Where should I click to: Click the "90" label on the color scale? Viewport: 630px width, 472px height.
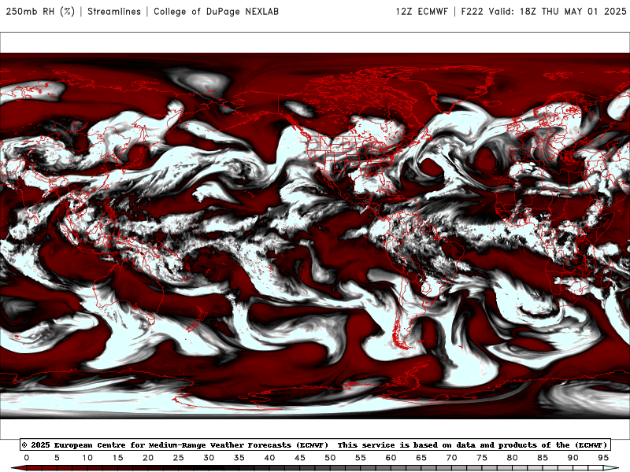pyautogui.click(x=573, y=458)
